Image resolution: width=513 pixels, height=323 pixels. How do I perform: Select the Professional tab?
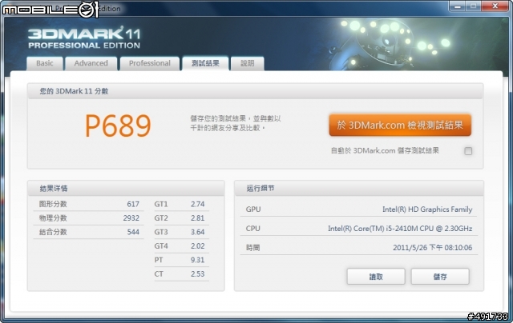150,63
